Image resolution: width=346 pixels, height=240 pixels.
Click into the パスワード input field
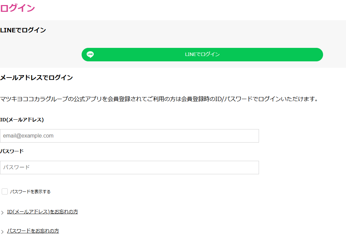tap(129, 168)
